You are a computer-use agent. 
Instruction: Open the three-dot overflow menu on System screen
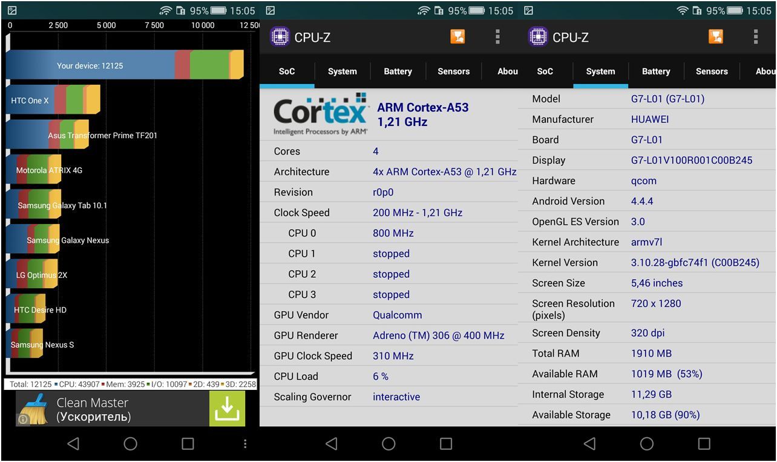(x=755, y=37)
